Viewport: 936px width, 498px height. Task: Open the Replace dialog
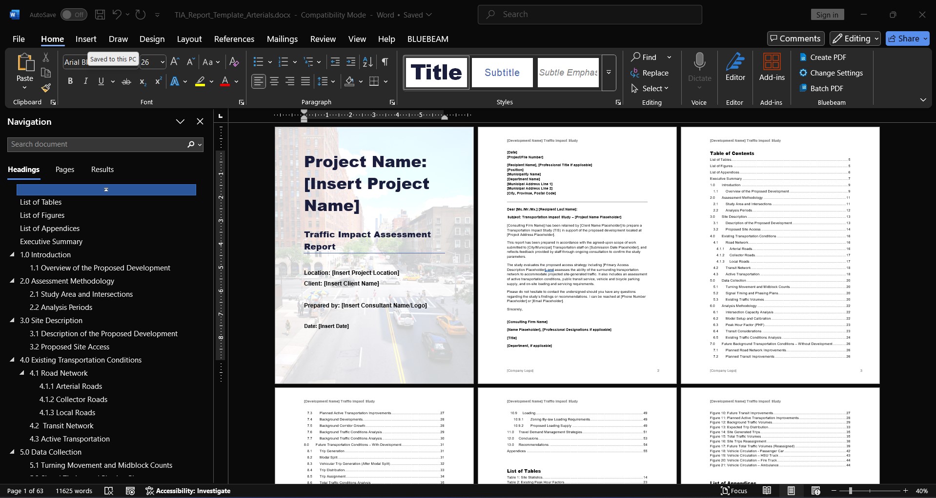pyautogui.click(x=651, y=73)
